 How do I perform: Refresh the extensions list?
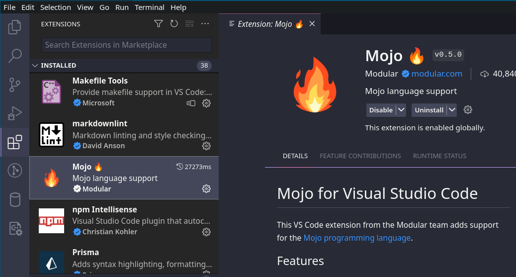[174, 24]
